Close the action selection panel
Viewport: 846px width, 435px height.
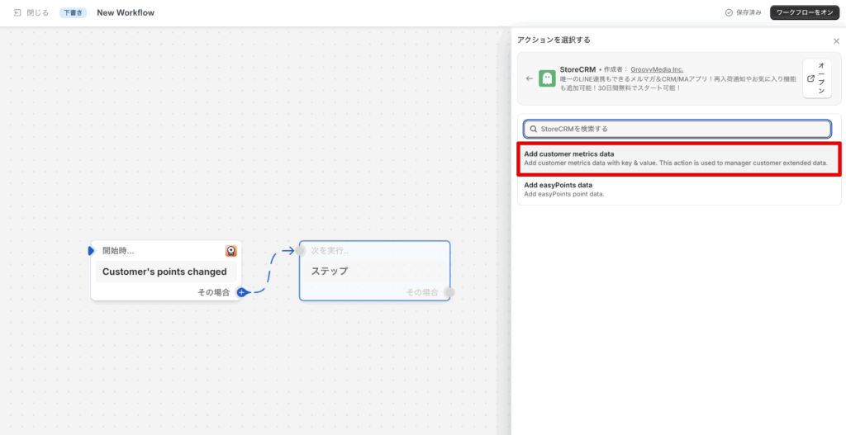[836, 41]
